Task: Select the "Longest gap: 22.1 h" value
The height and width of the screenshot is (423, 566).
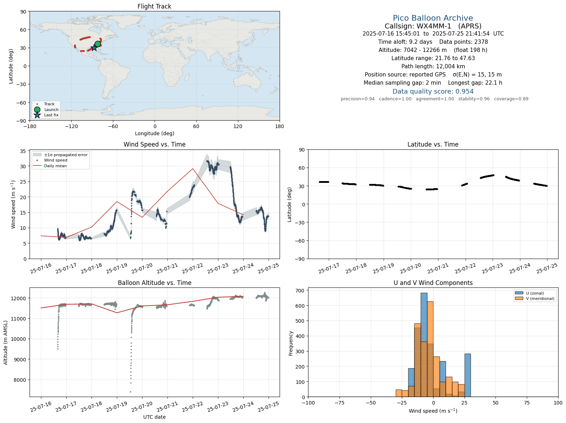Action: pyautogui.click(x=475, y=83)
